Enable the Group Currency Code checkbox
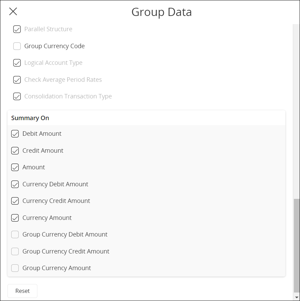The image size is (300, 301). pyautogui.click(x=17, y=46)
